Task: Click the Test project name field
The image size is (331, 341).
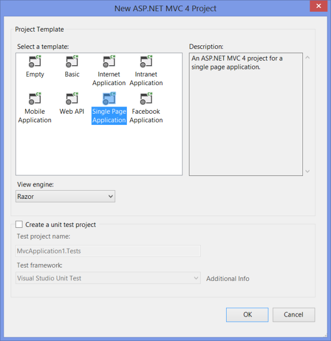Action: (108, 251)
